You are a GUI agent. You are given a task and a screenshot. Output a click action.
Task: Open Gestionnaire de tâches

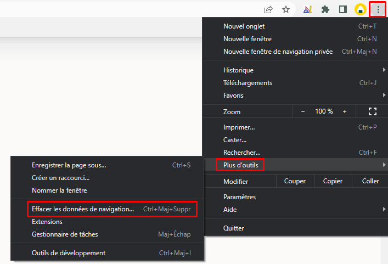(x=64, y=234)
